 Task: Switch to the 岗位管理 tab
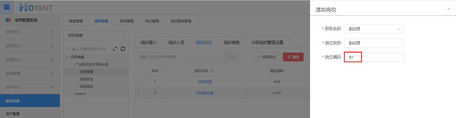pos(152,21)
